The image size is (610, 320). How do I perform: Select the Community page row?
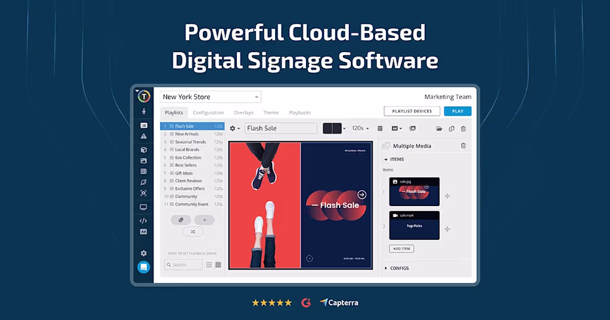coord(192,196)
